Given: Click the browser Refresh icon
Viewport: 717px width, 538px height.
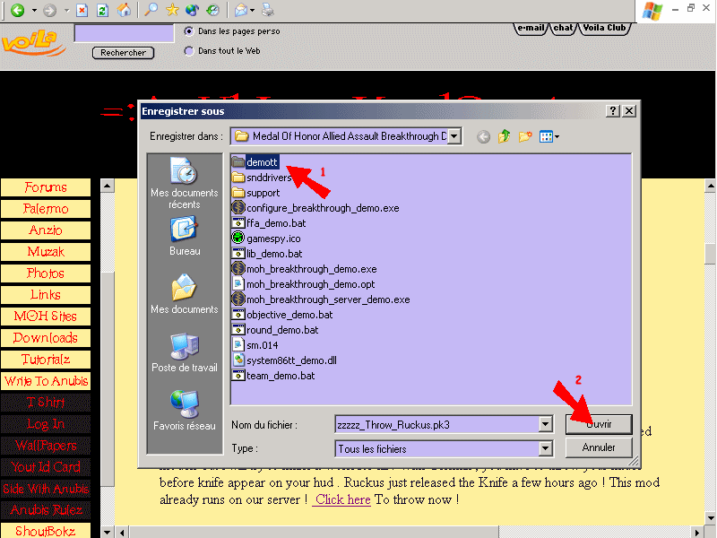Looking at the screenshot, I should 103,10.
